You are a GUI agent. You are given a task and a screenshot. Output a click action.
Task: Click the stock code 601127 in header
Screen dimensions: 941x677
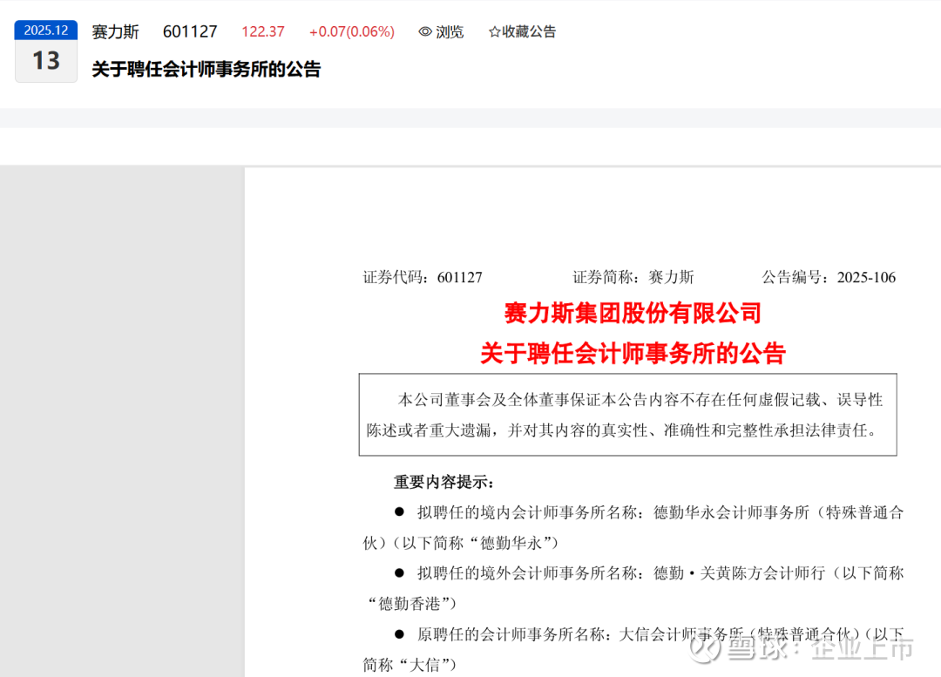pyautogui.click(x=190, y=32)
